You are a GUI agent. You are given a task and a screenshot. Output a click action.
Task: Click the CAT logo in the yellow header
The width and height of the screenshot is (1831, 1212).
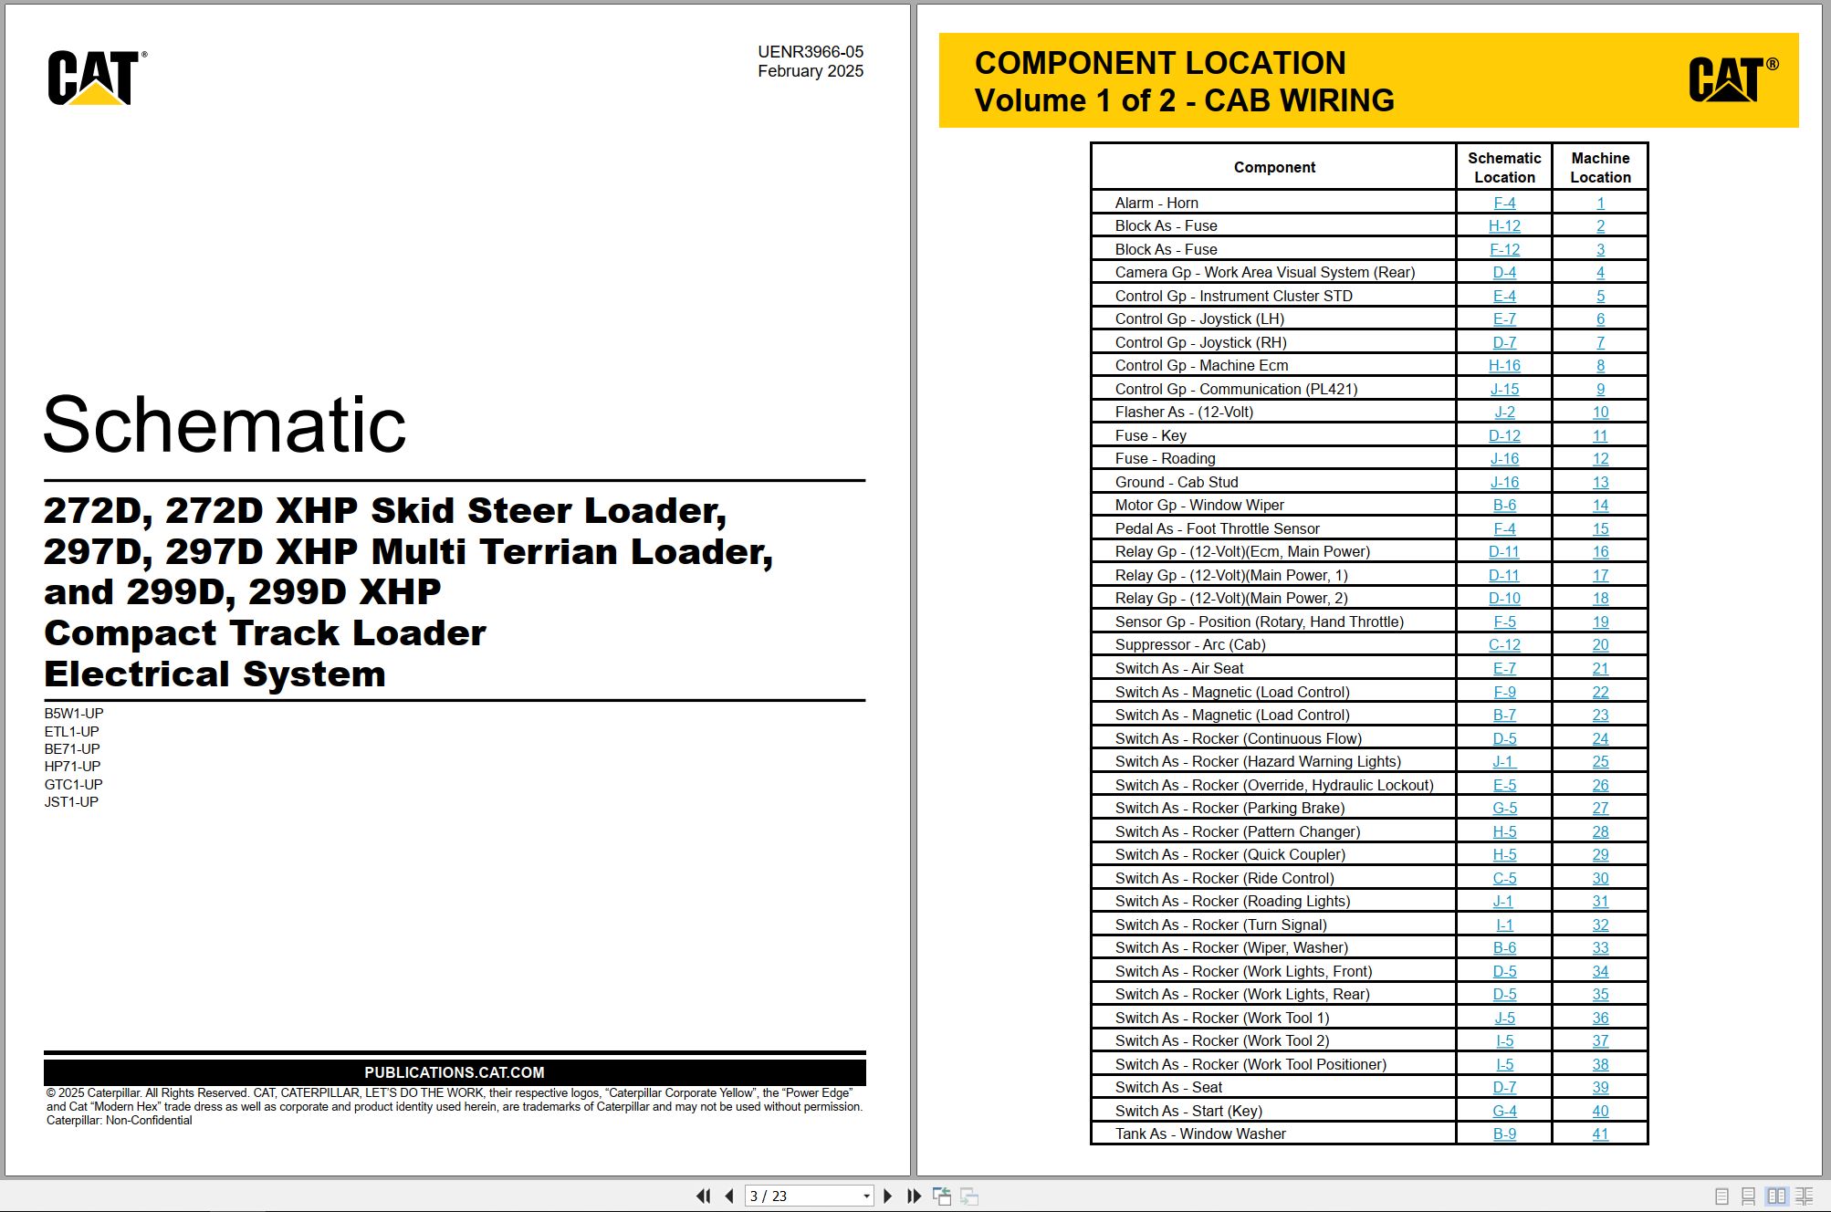click(x=1732, y=78)
